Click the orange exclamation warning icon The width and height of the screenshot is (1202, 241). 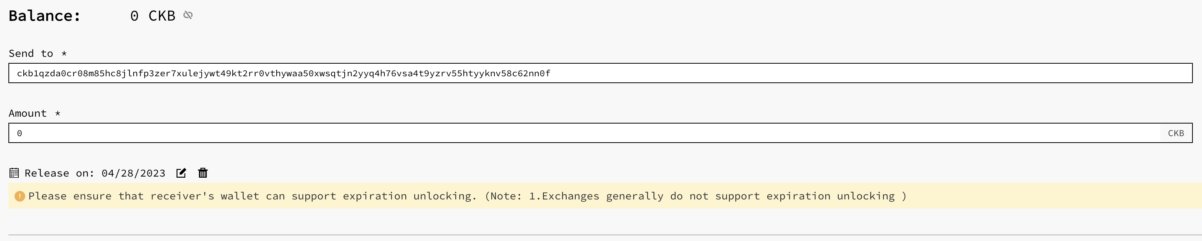pyautogui.click(x=19, y=196)
